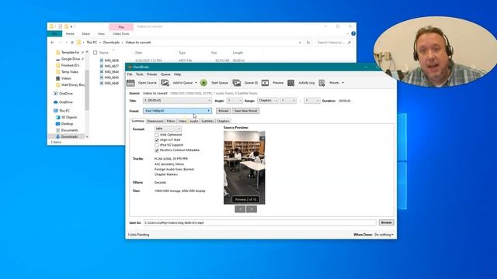Switch to the Subtitles tab
This screenshot has height=279, width=497.
(207, 121)
